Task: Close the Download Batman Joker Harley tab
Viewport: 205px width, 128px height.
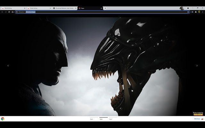Action: (x=76, y=8)
